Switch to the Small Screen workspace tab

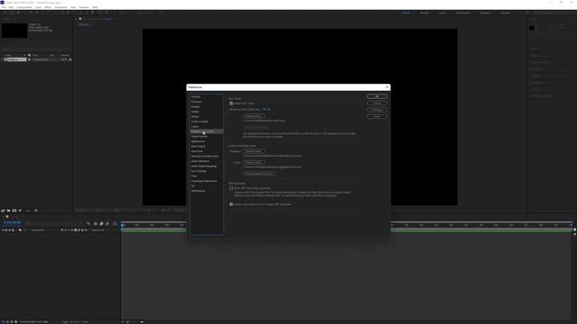point(463,13)
